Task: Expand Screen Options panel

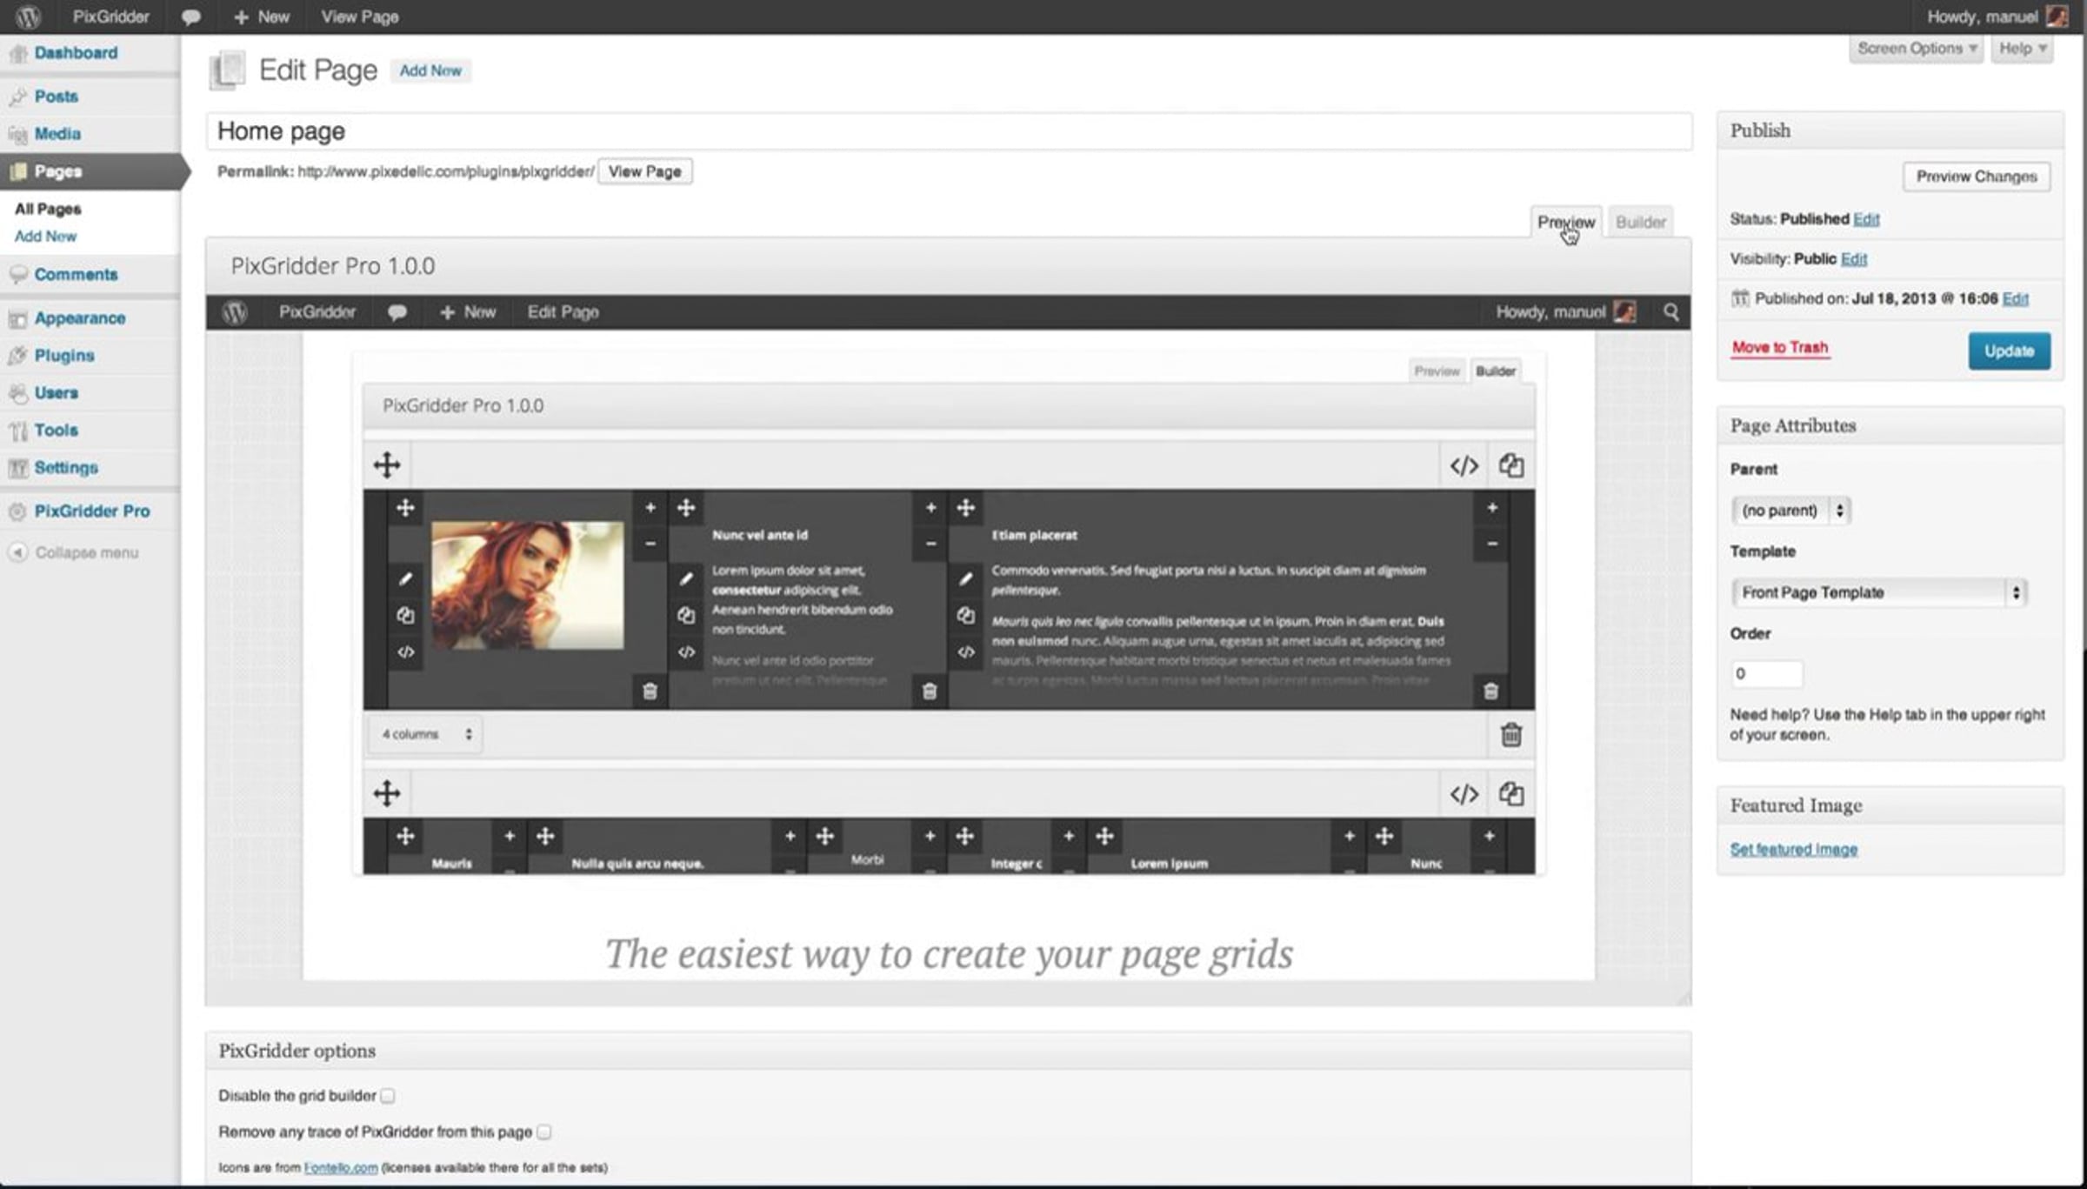Action: tap(1917, 49)
